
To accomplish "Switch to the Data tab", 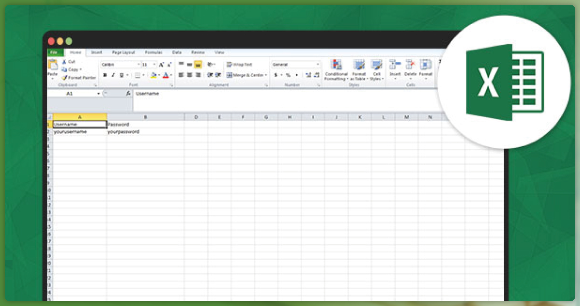I will [x=177, y=52].
